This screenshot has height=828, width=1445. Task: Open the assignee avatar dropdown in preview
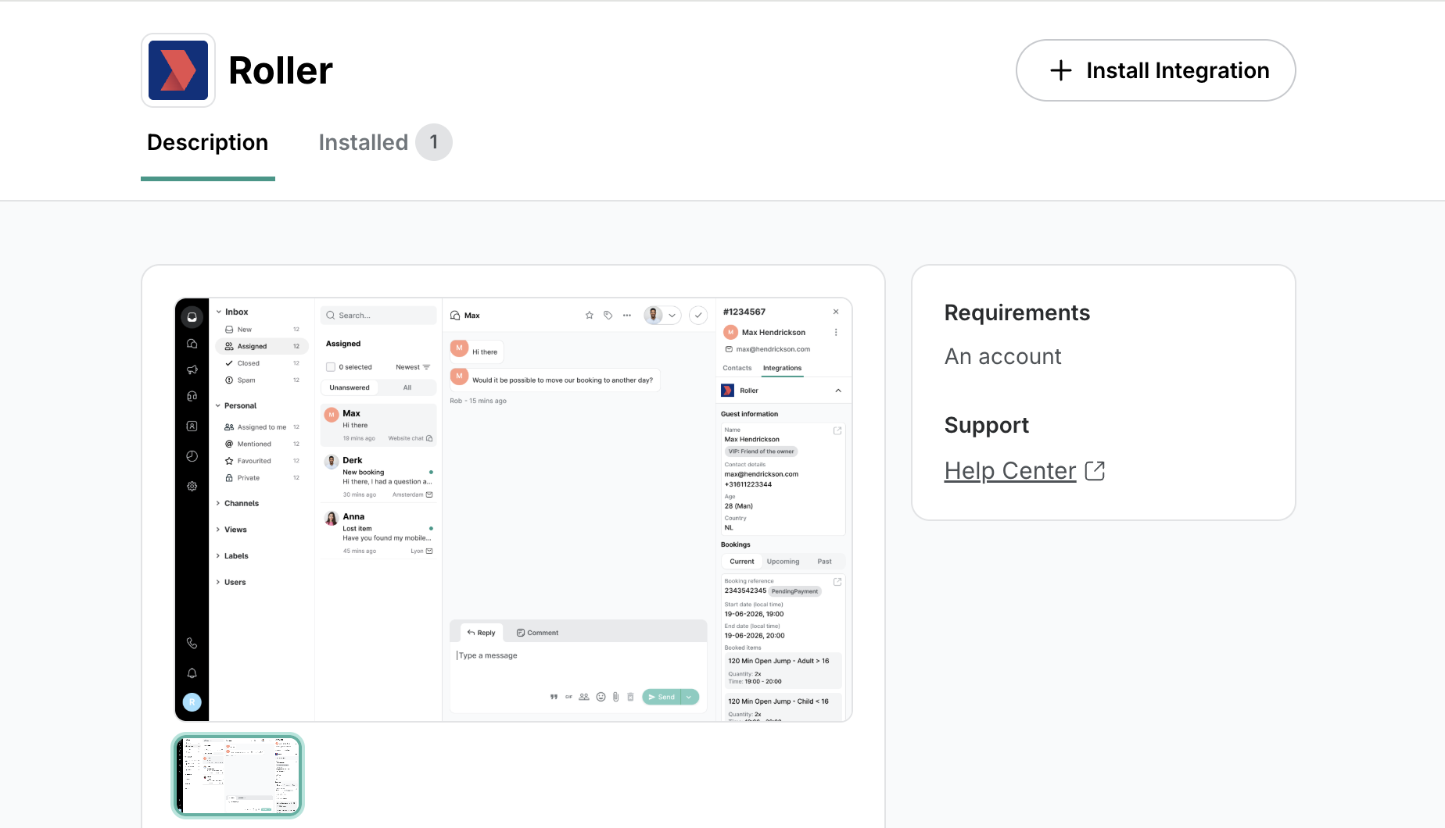point(662,316)
